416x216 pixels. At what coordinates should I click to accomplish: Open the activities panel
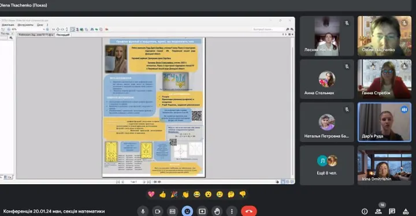coord(406,211)
